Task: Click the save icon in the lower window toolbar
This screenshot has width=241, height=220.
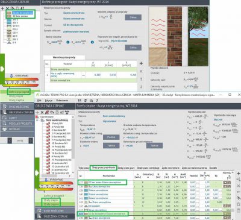Action: [80, 101]
